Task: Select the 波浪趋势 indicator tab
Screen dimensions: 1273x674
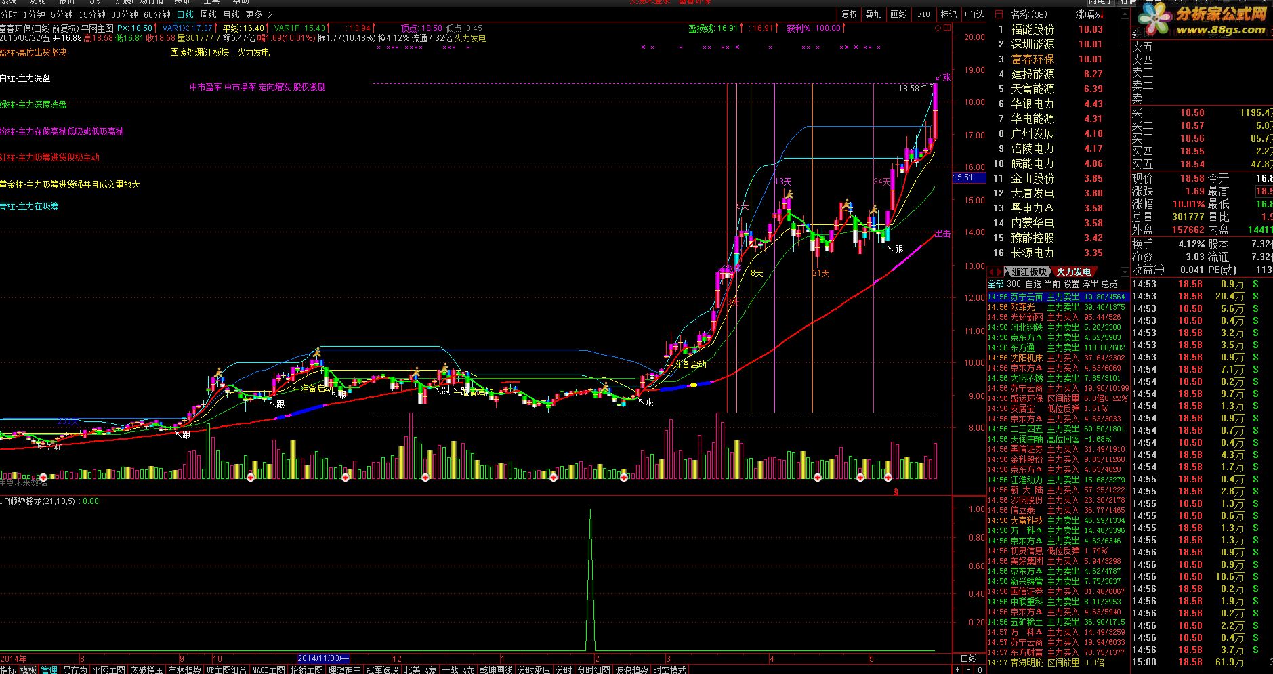Action: tap(631, 669)
